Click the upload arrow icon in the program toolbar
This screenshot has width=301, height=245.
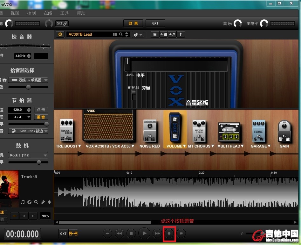click(x=181, y=34)
